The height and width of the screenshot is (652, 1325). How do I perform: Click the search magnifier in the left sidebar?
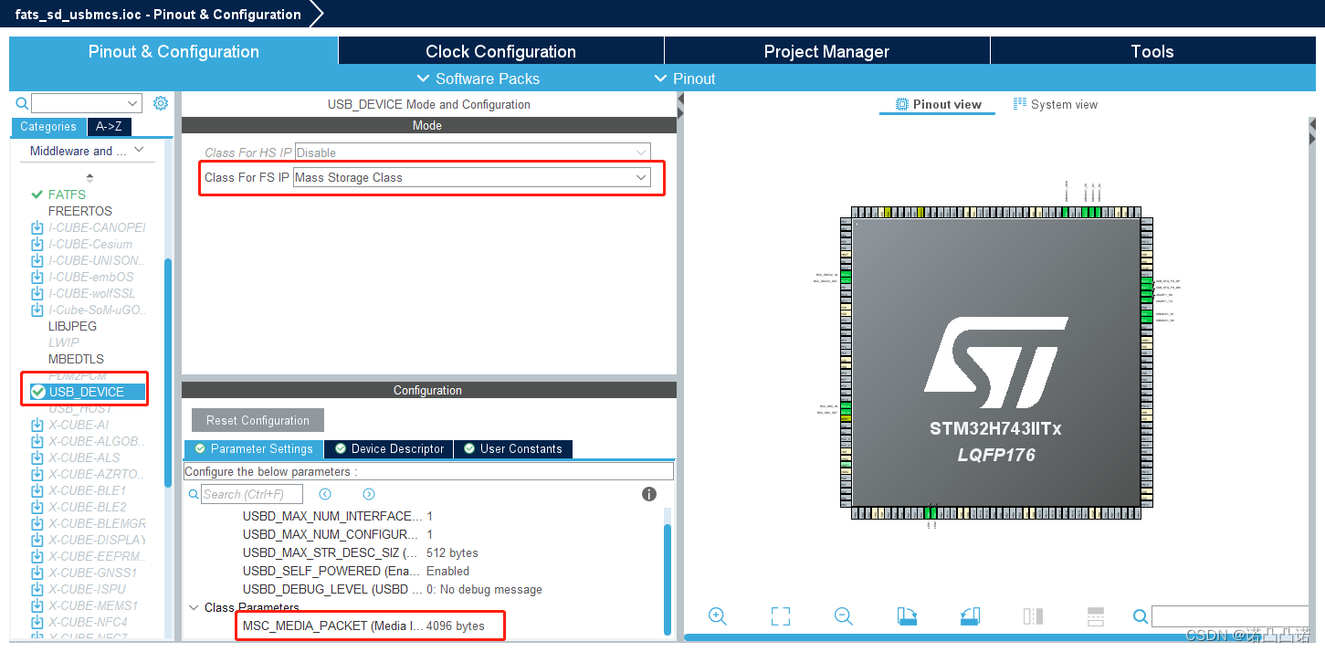[20, 103]
